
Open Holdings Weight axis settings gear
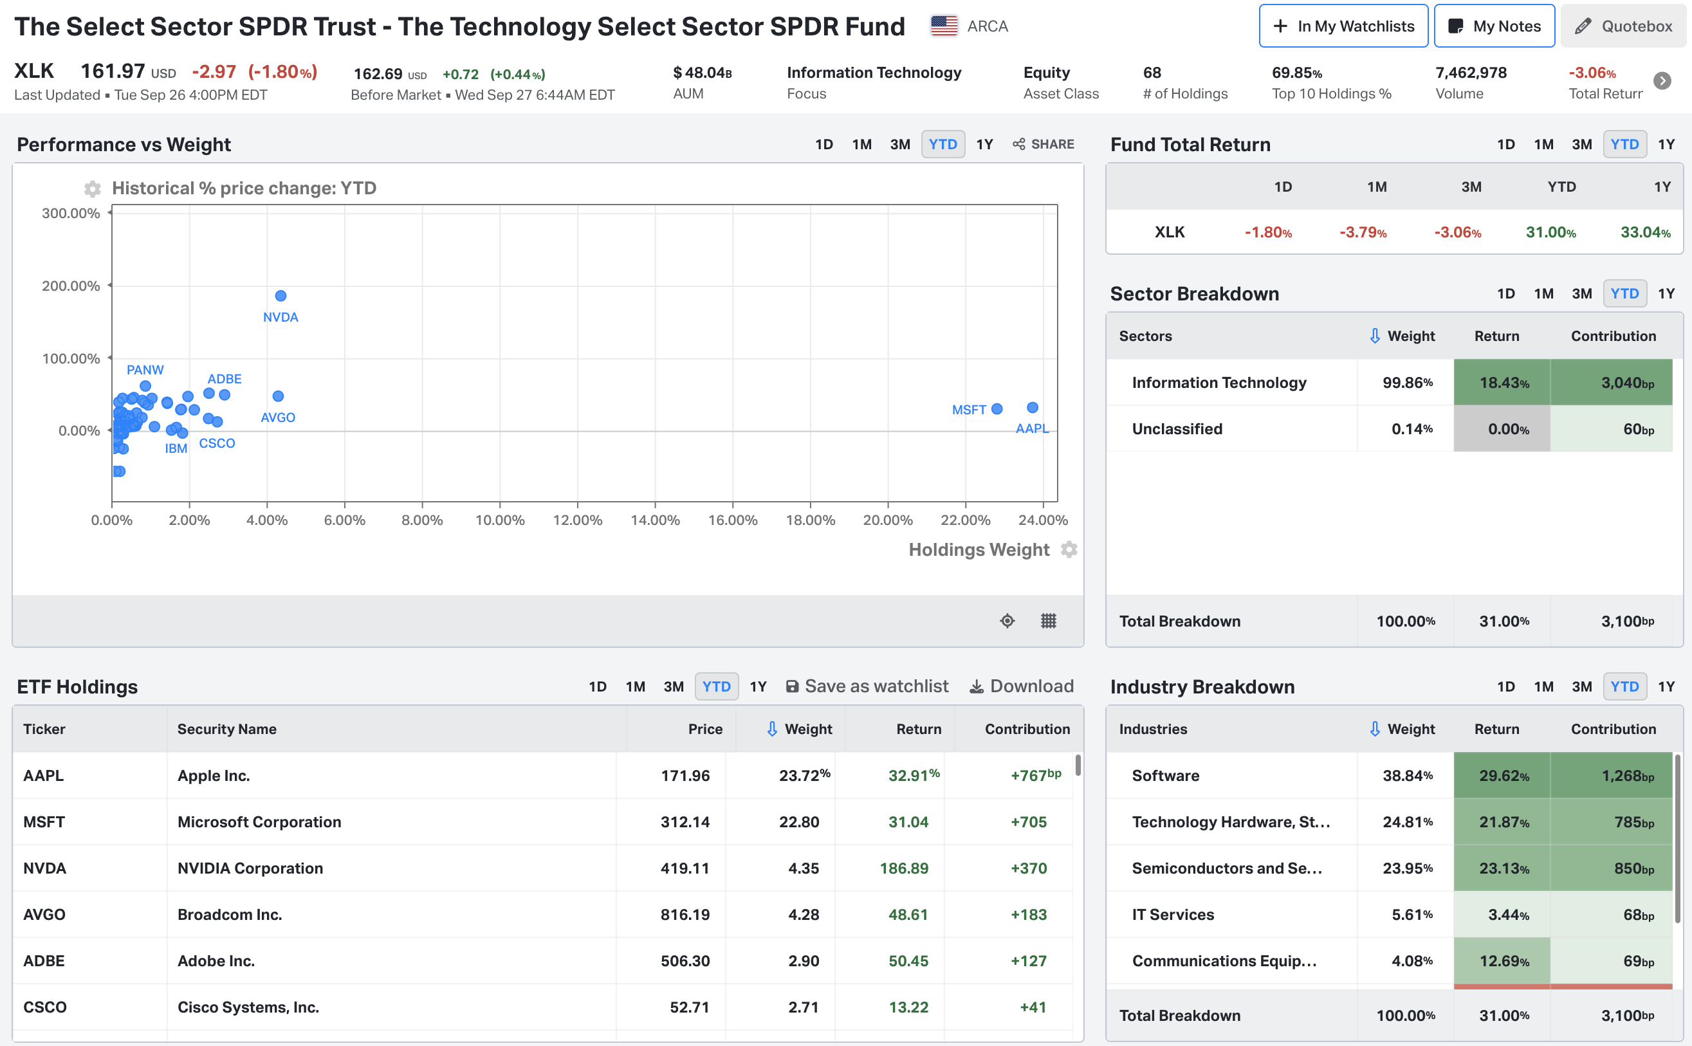[1069, 549]
